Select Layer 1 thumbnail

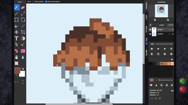point(154,29)
